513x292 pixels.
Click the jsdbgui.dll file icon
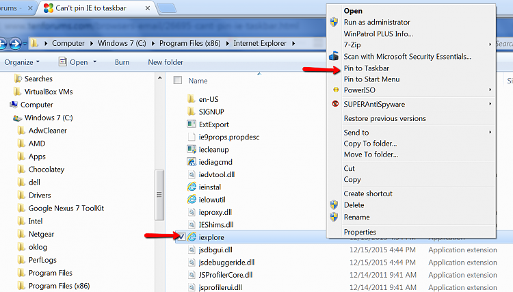pyautogui.click(x=192, y=250)
